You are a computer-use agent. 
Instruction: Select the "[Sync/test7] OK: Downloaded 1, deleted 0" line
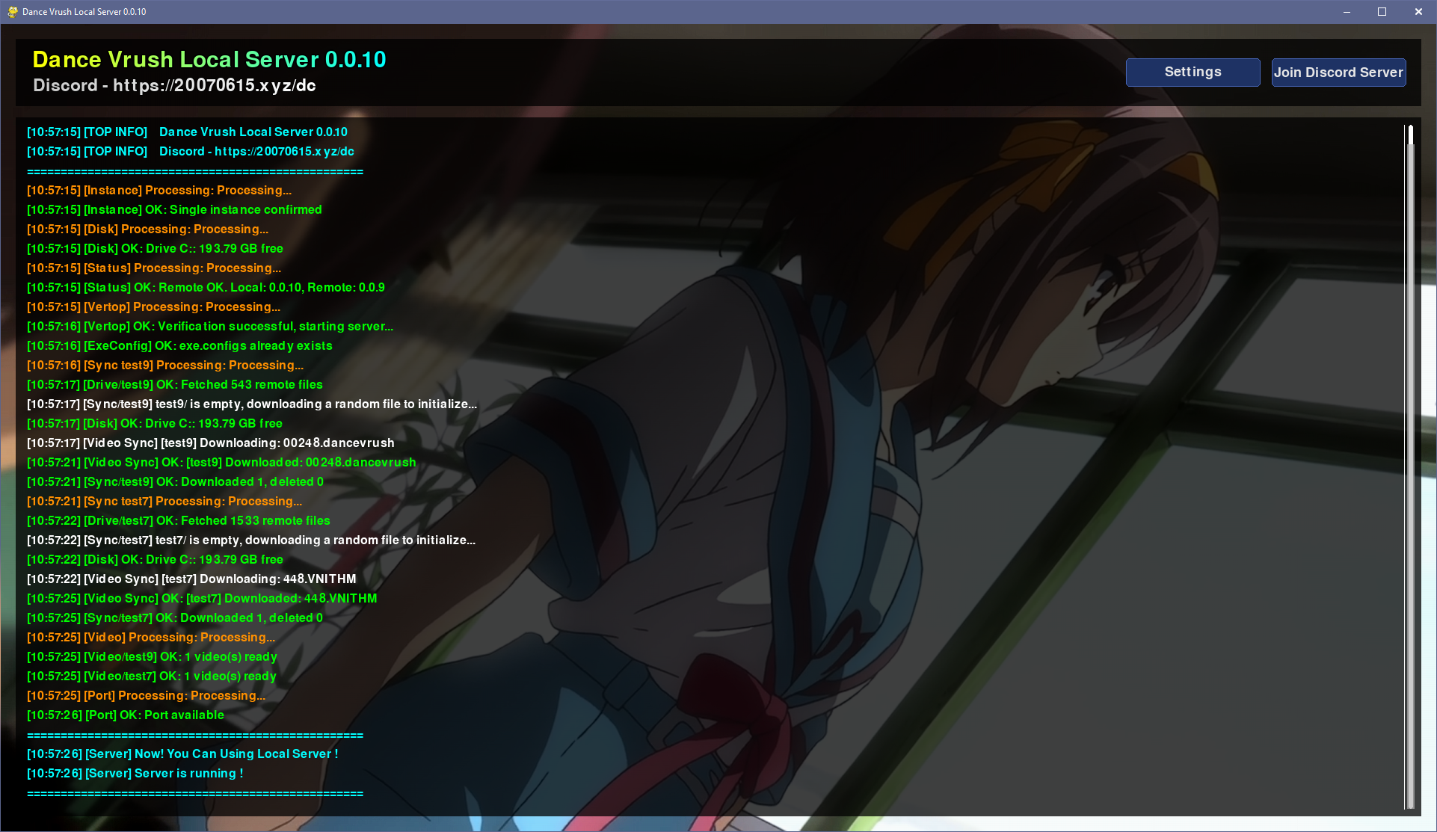(175, 618)
